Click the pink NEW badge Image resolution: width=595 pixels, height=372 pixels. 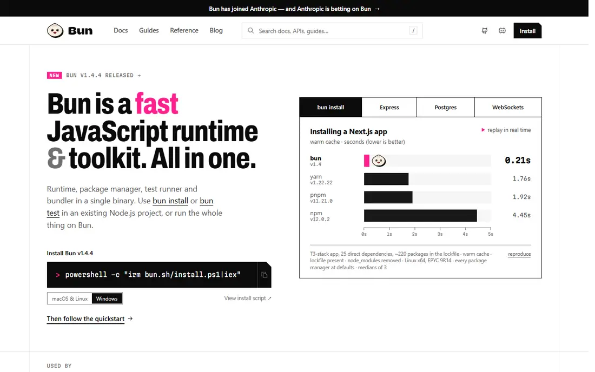54,76
